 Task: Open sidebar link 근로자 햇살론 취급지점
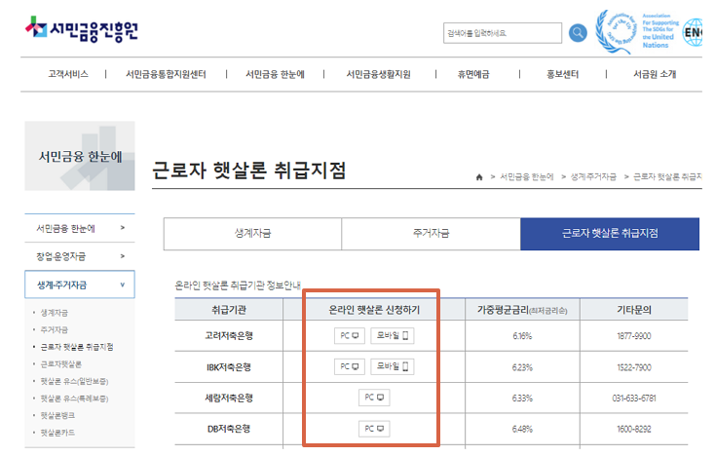(77, 347)
